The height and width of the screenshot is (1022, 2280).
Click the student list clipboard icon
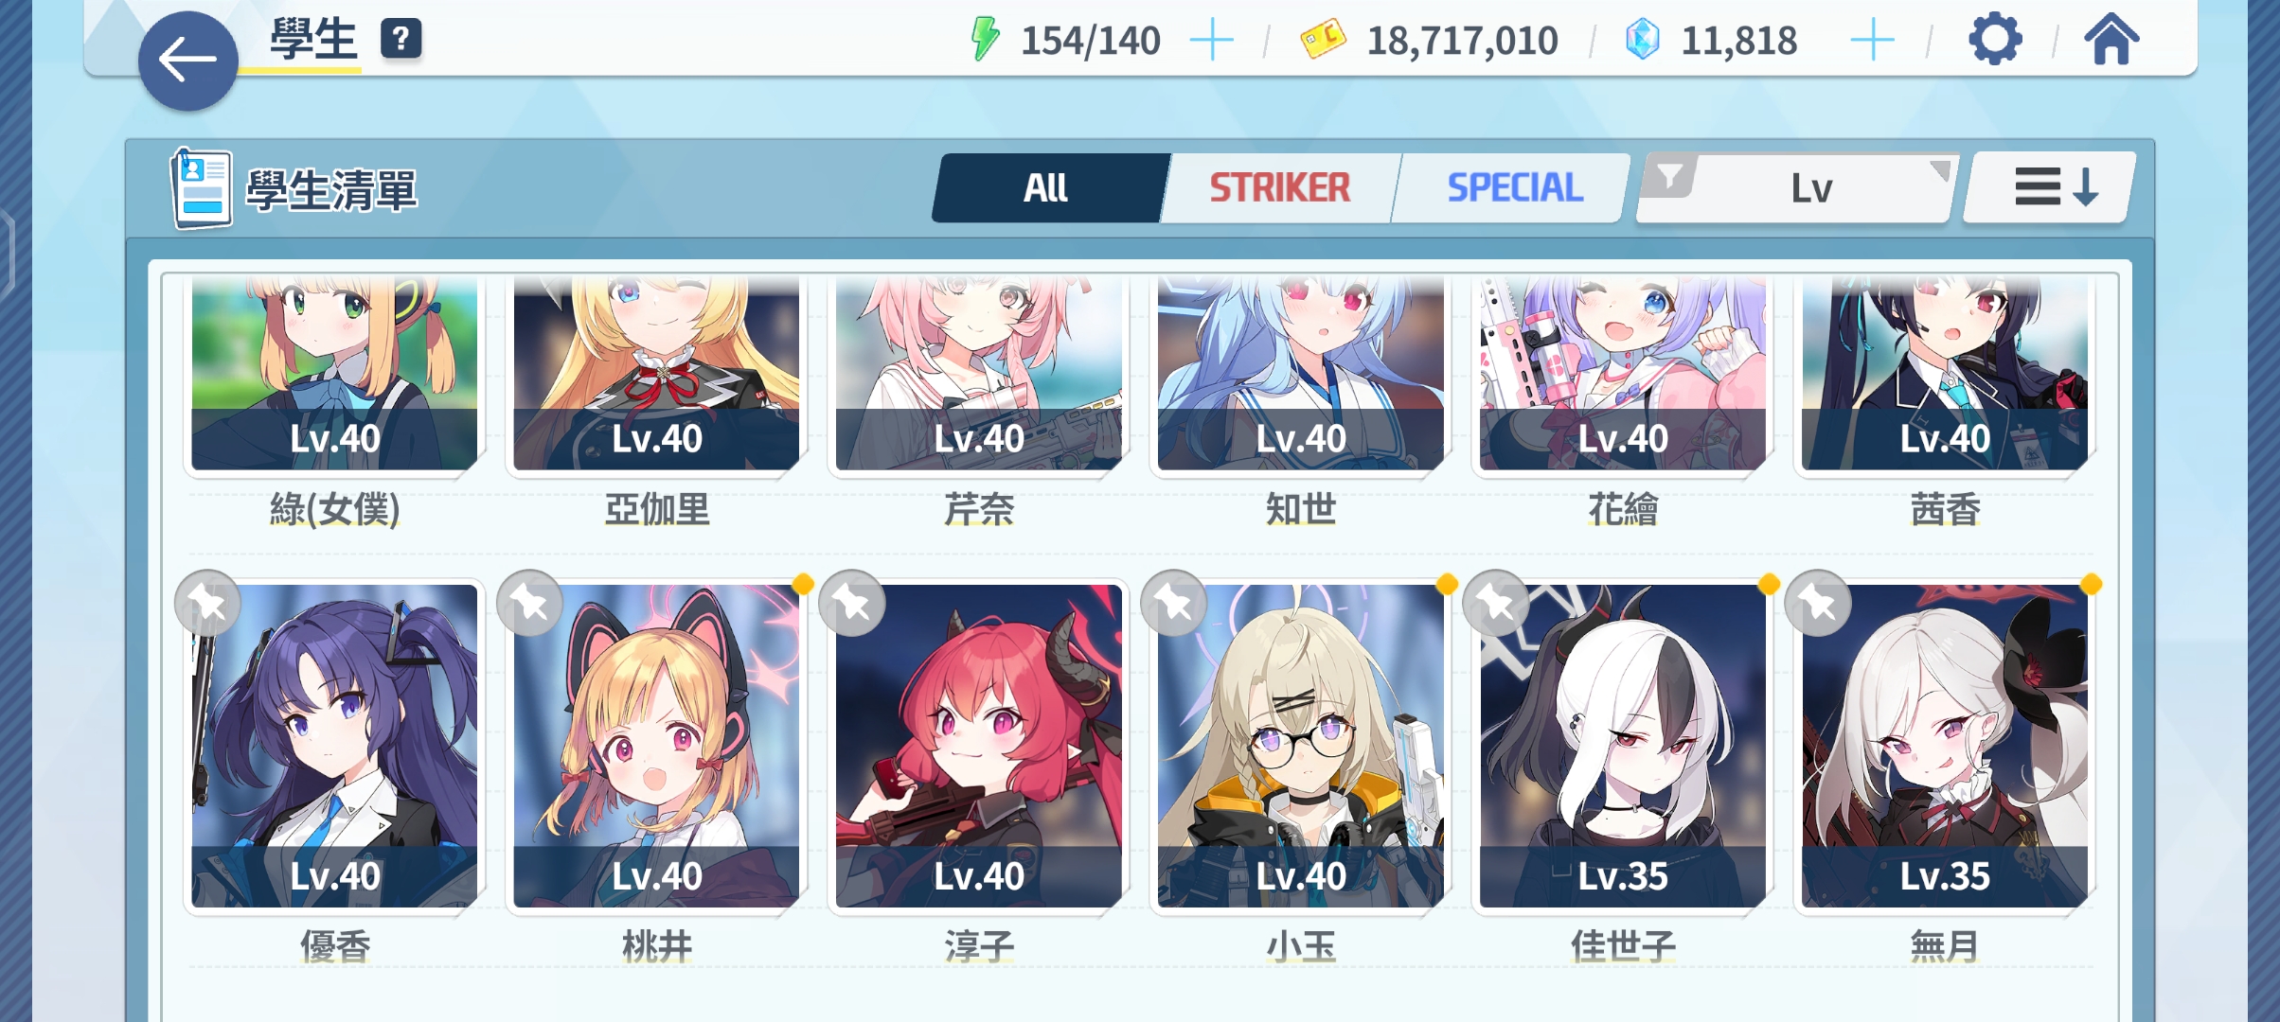point(201,187)
